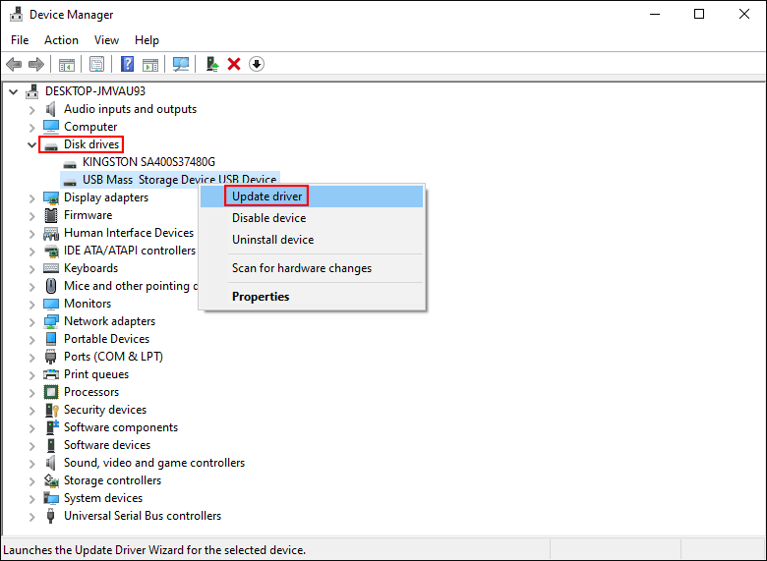Expand the Portable Devices arrow
Image resolution: width=767 pixels, height=561 pixels.
(x=31, y=340)
